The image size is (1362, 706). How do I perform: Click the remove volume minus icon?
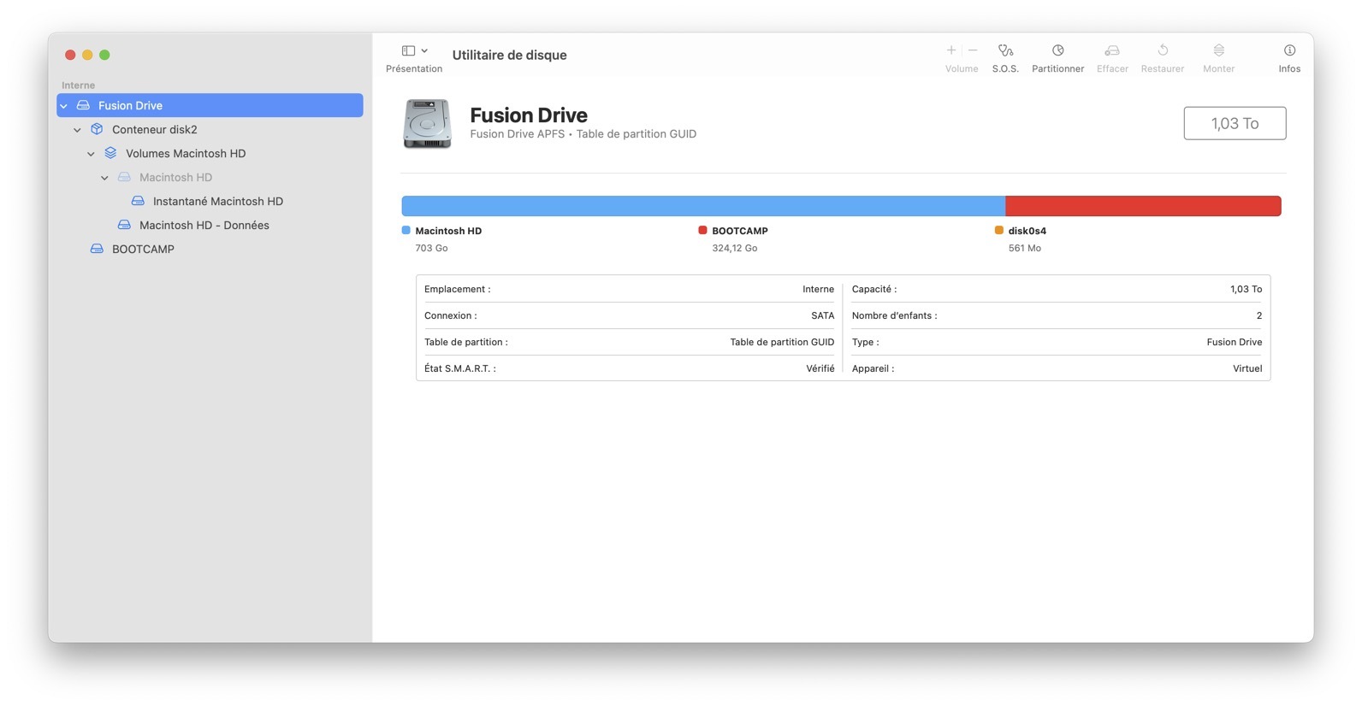pos(973,50)
